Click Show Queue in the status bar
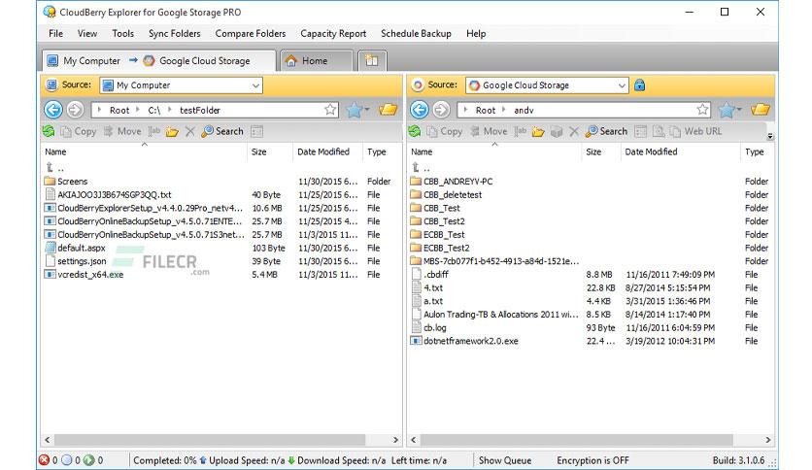Screen dimensions: 812x470 tap(505, 460)
